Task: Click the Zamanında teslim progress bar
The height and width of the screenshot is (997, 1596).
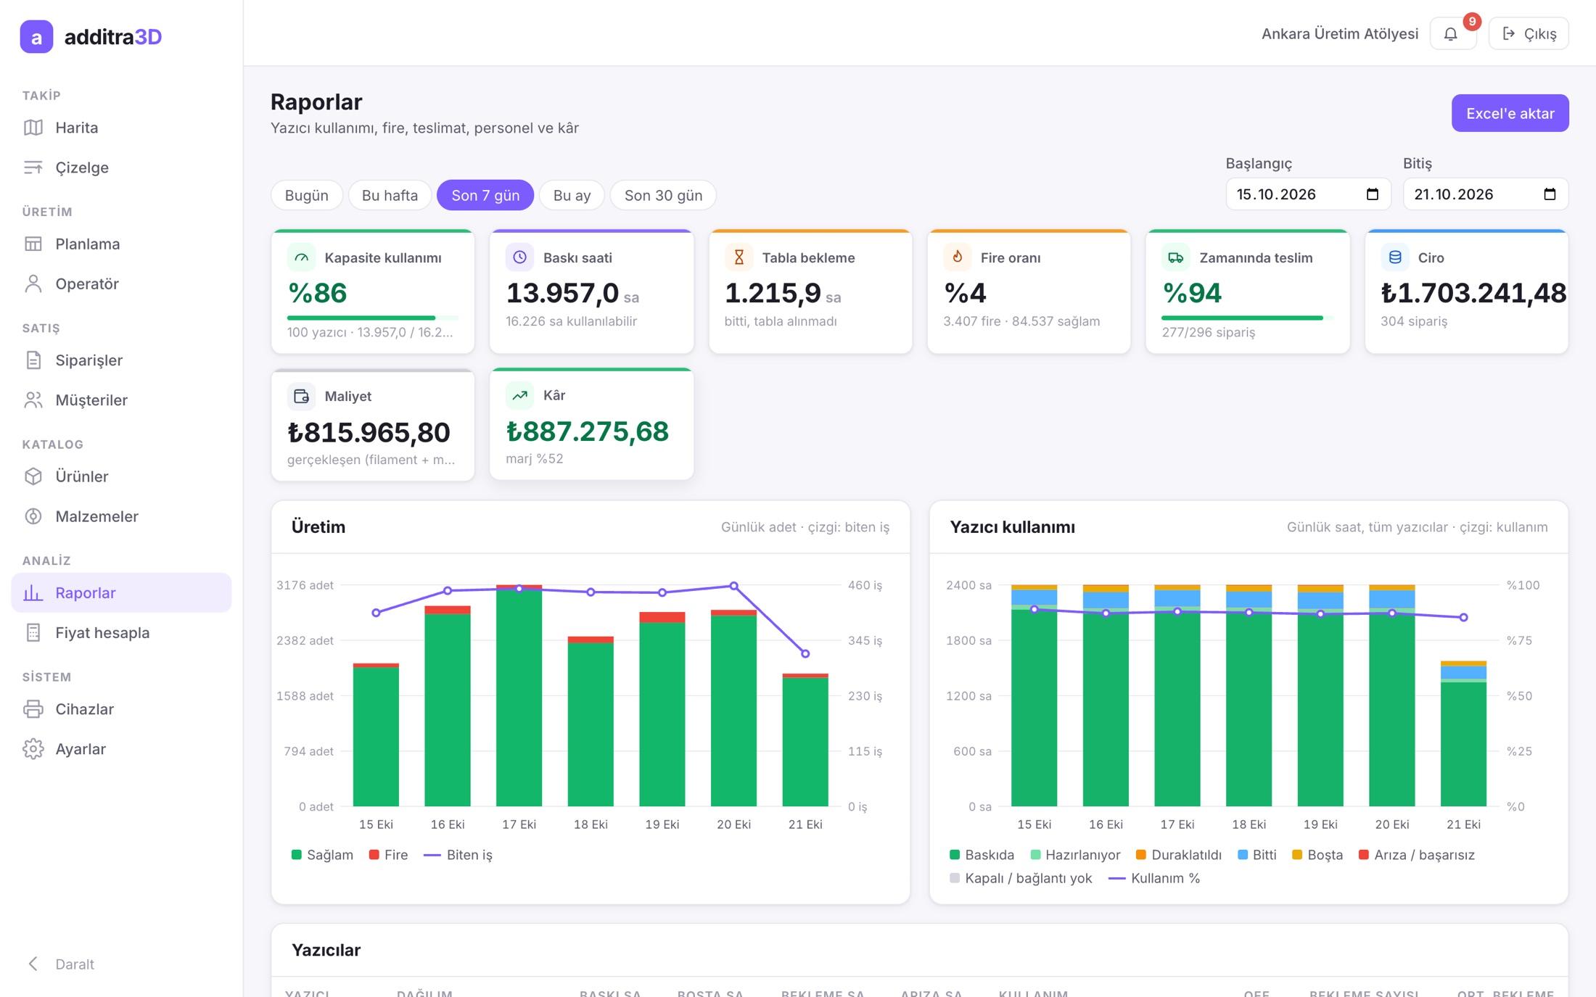Action: (x=1247, y=318)
